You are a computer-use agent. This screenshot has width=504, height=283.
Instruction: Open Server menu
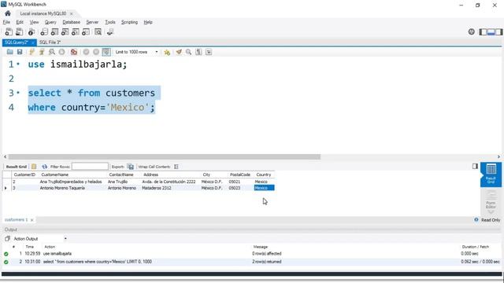pos(92,22)
